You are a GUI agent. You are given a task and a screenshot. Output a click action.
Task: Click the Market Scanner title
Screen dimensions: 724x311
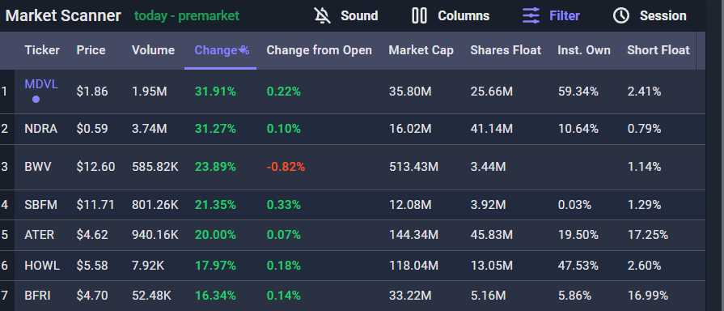[x=63, y=15]
